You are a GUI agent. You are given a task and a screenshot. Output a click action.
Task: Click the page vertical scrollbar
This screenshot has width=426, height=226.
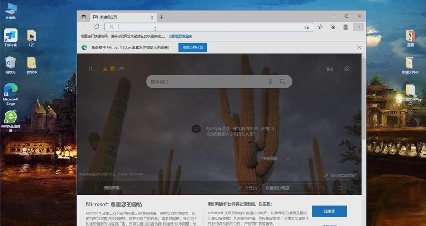coord(363,99)
